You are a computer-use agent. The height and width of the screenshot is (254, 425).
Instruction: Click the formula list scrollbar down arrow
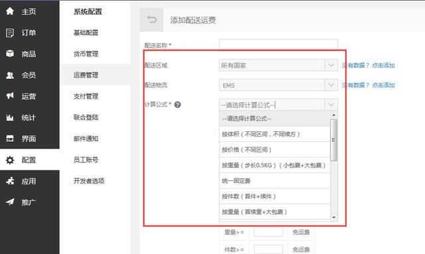(x=334, y=218)
